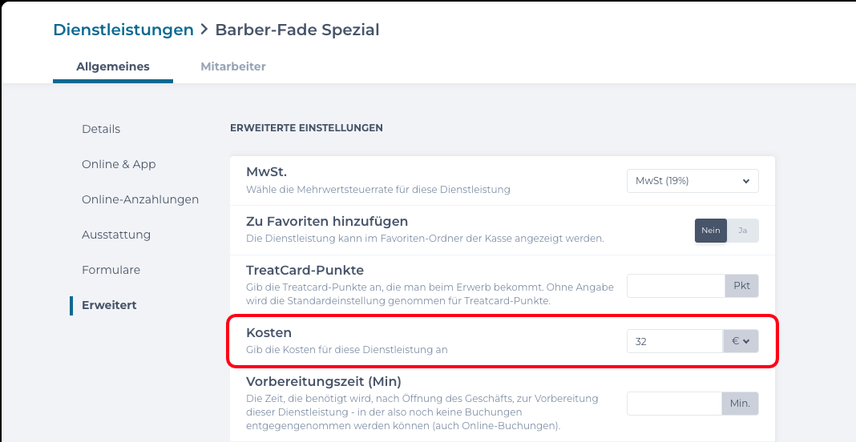
Task: Select Nein on the favorites toggle
Action: (711, 231)
